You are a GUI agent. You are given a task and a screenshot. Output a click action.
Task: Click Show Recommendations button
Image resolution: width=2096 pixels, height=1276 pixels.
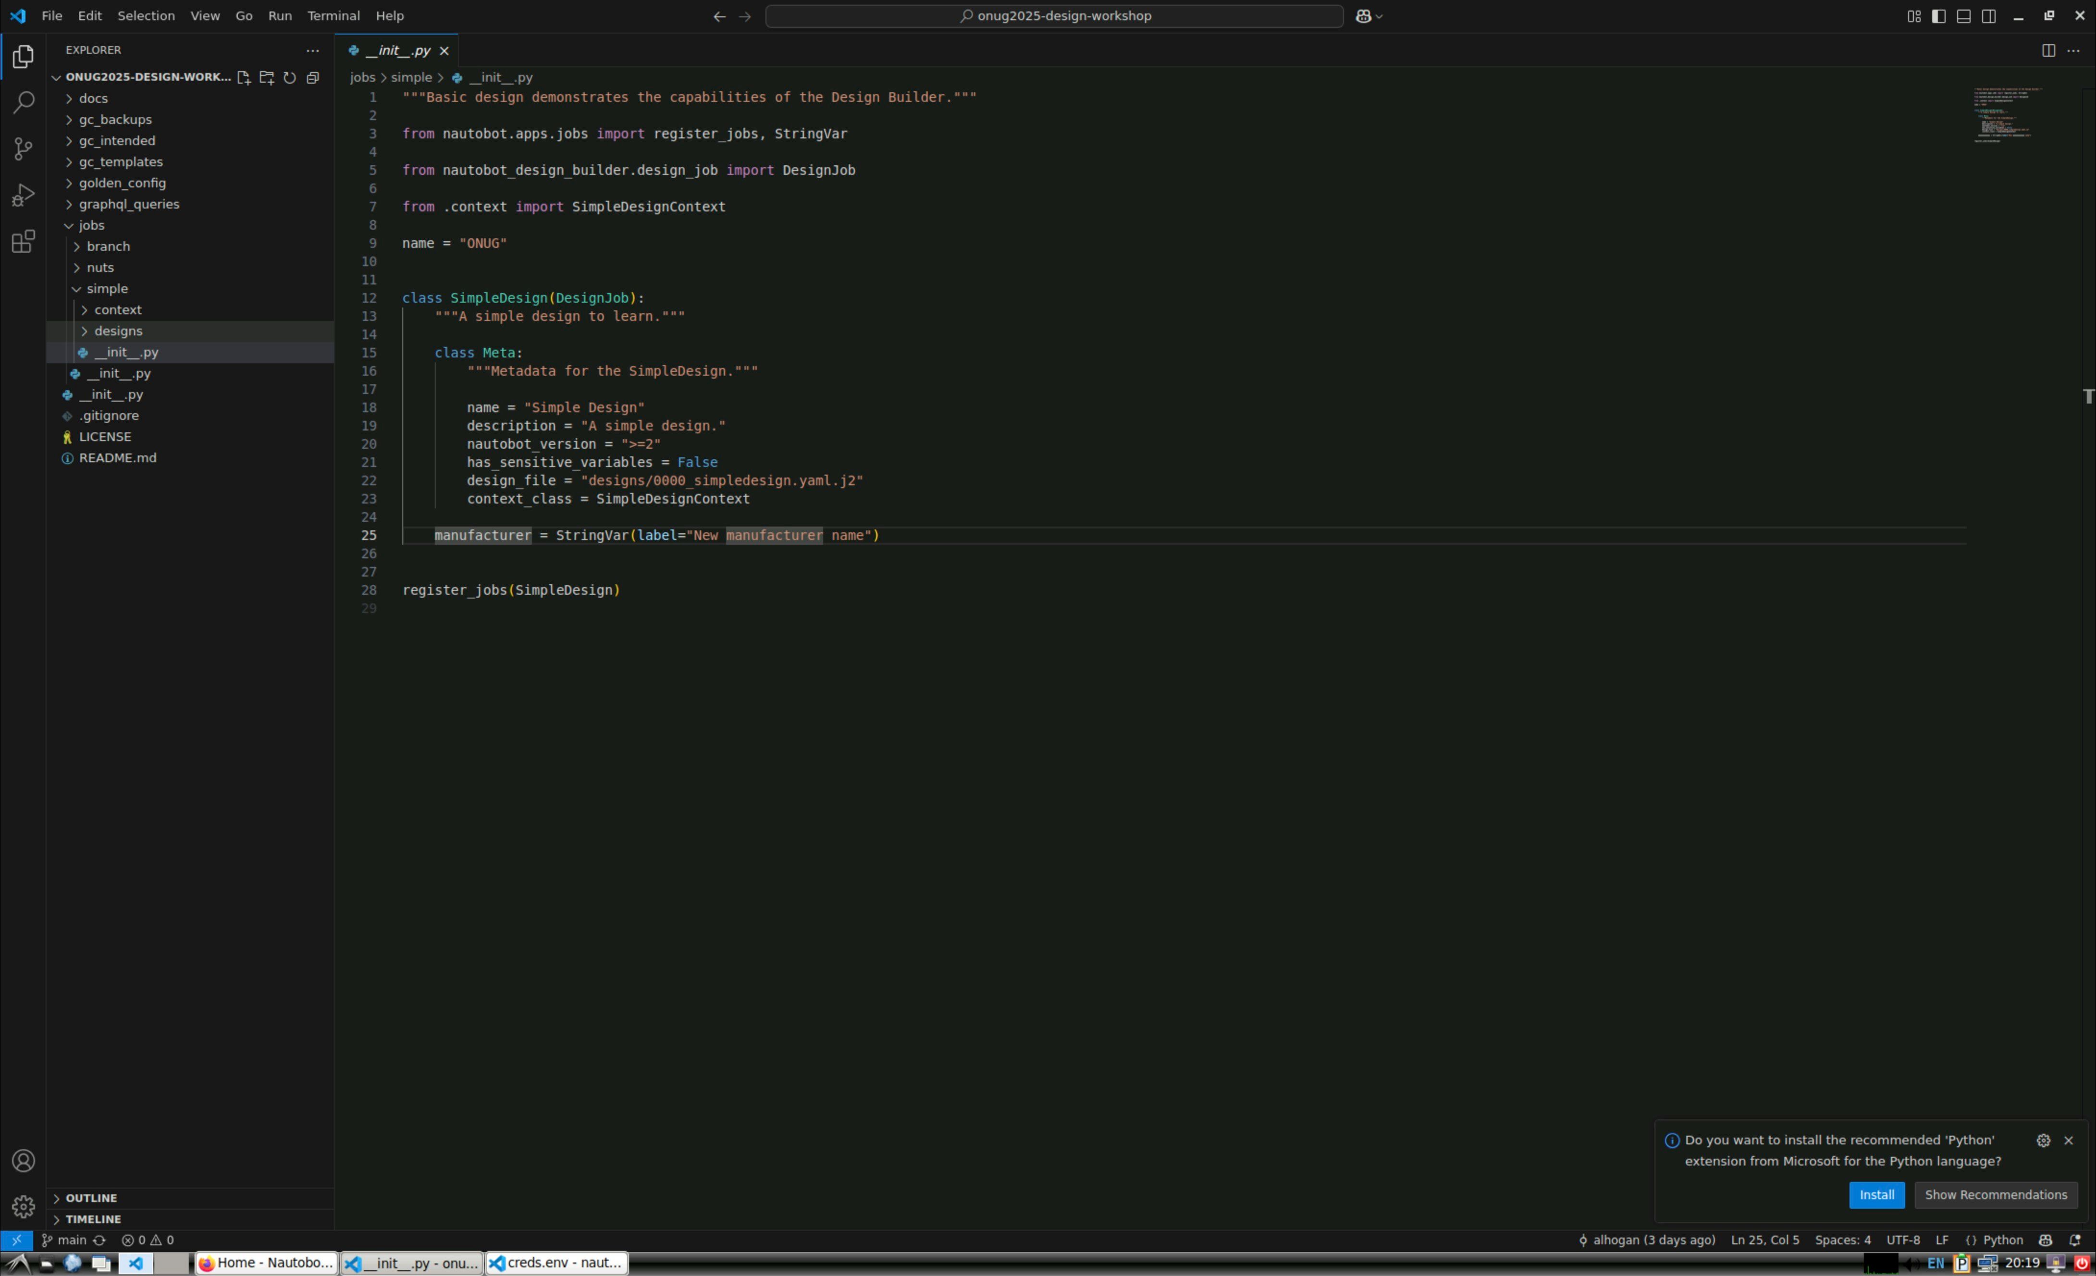pos(1995,1194)
